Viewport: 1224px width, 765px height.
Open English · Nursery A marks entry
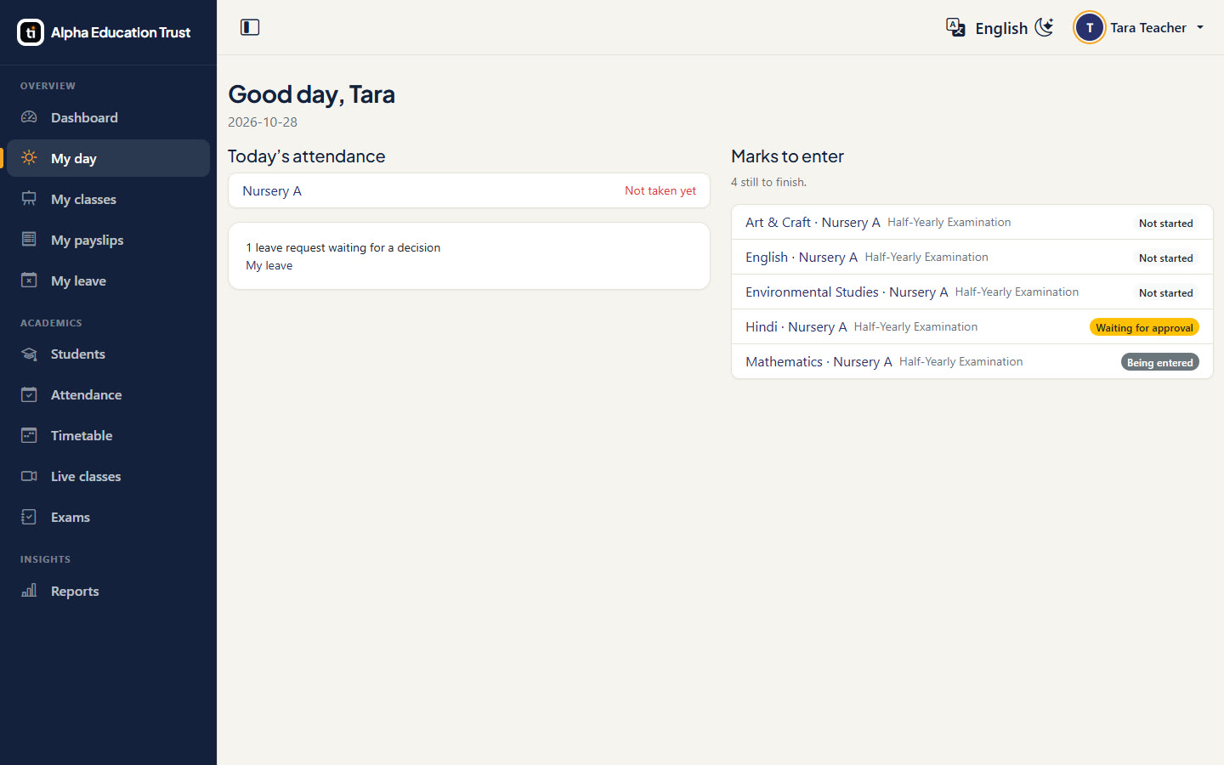[x=972, y=257]
